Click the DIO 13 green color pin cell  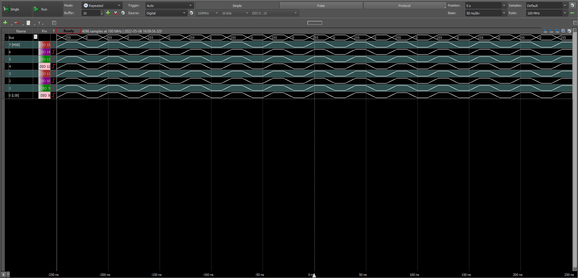pos(45,59)
